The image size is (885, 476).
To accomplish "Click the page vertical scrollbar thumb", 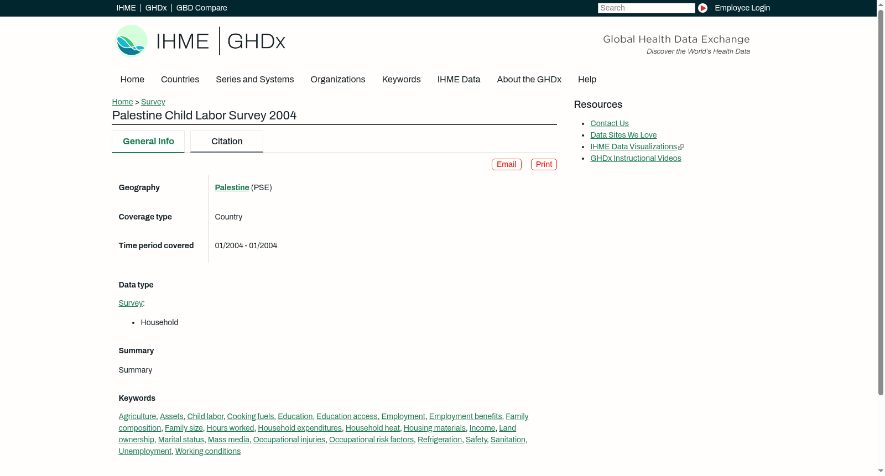I will pos(881,202).
